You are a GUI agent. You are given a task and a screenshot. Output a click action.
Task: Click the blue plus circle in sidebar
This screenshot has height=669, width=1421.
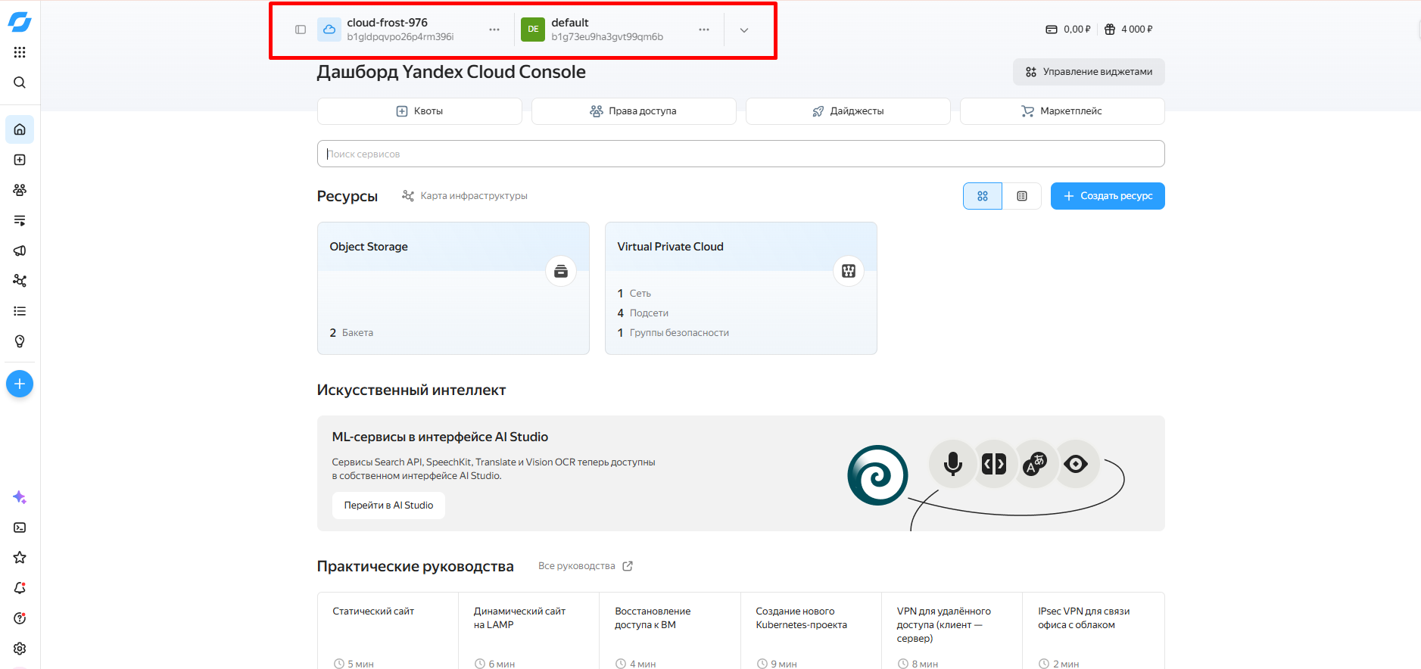tap(20, 384)
